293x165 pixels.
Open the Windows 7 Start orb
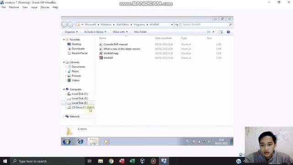click(x=67, y=142)
